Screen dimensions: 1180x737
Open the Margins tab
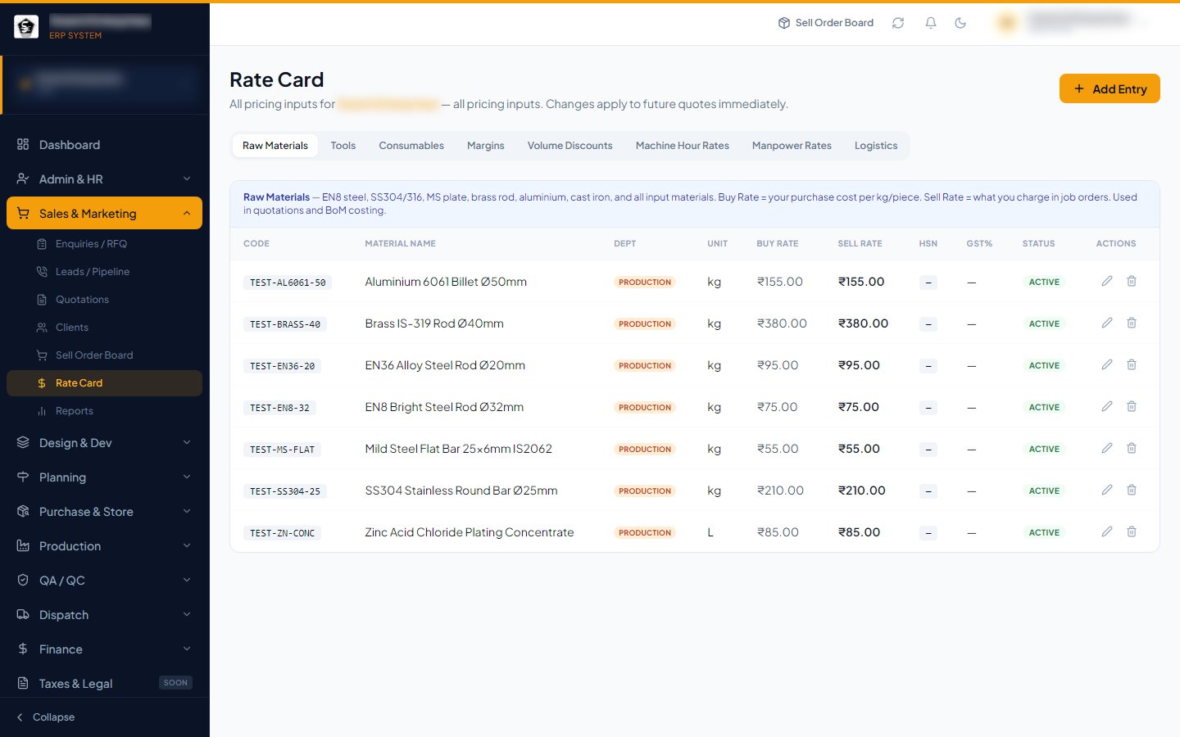[x=486, y=146]
